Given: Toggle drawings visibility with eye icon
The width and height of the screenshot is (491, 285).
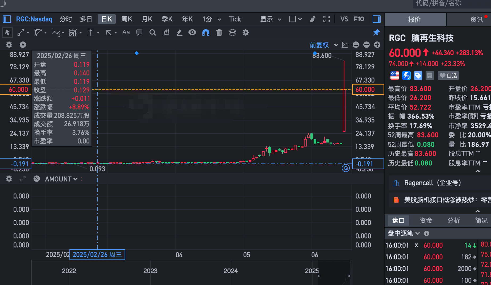Looking at the screenshot, I should coord(192,32).
